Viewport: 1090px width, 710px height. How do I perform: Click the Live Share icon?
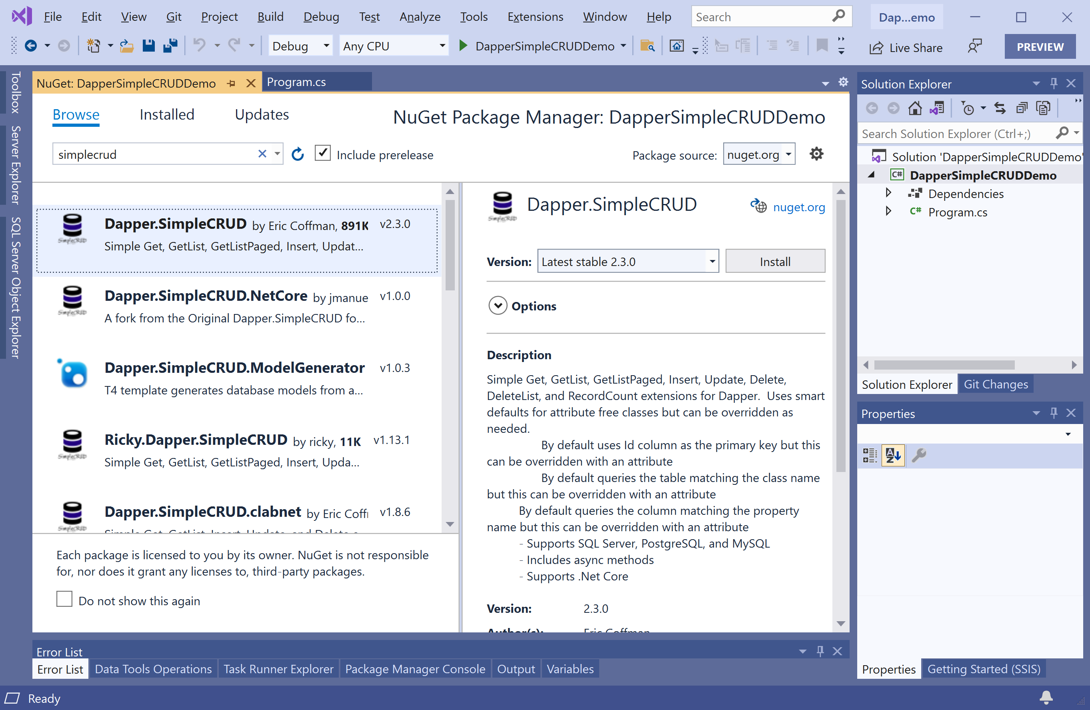(x=876, y=48)
